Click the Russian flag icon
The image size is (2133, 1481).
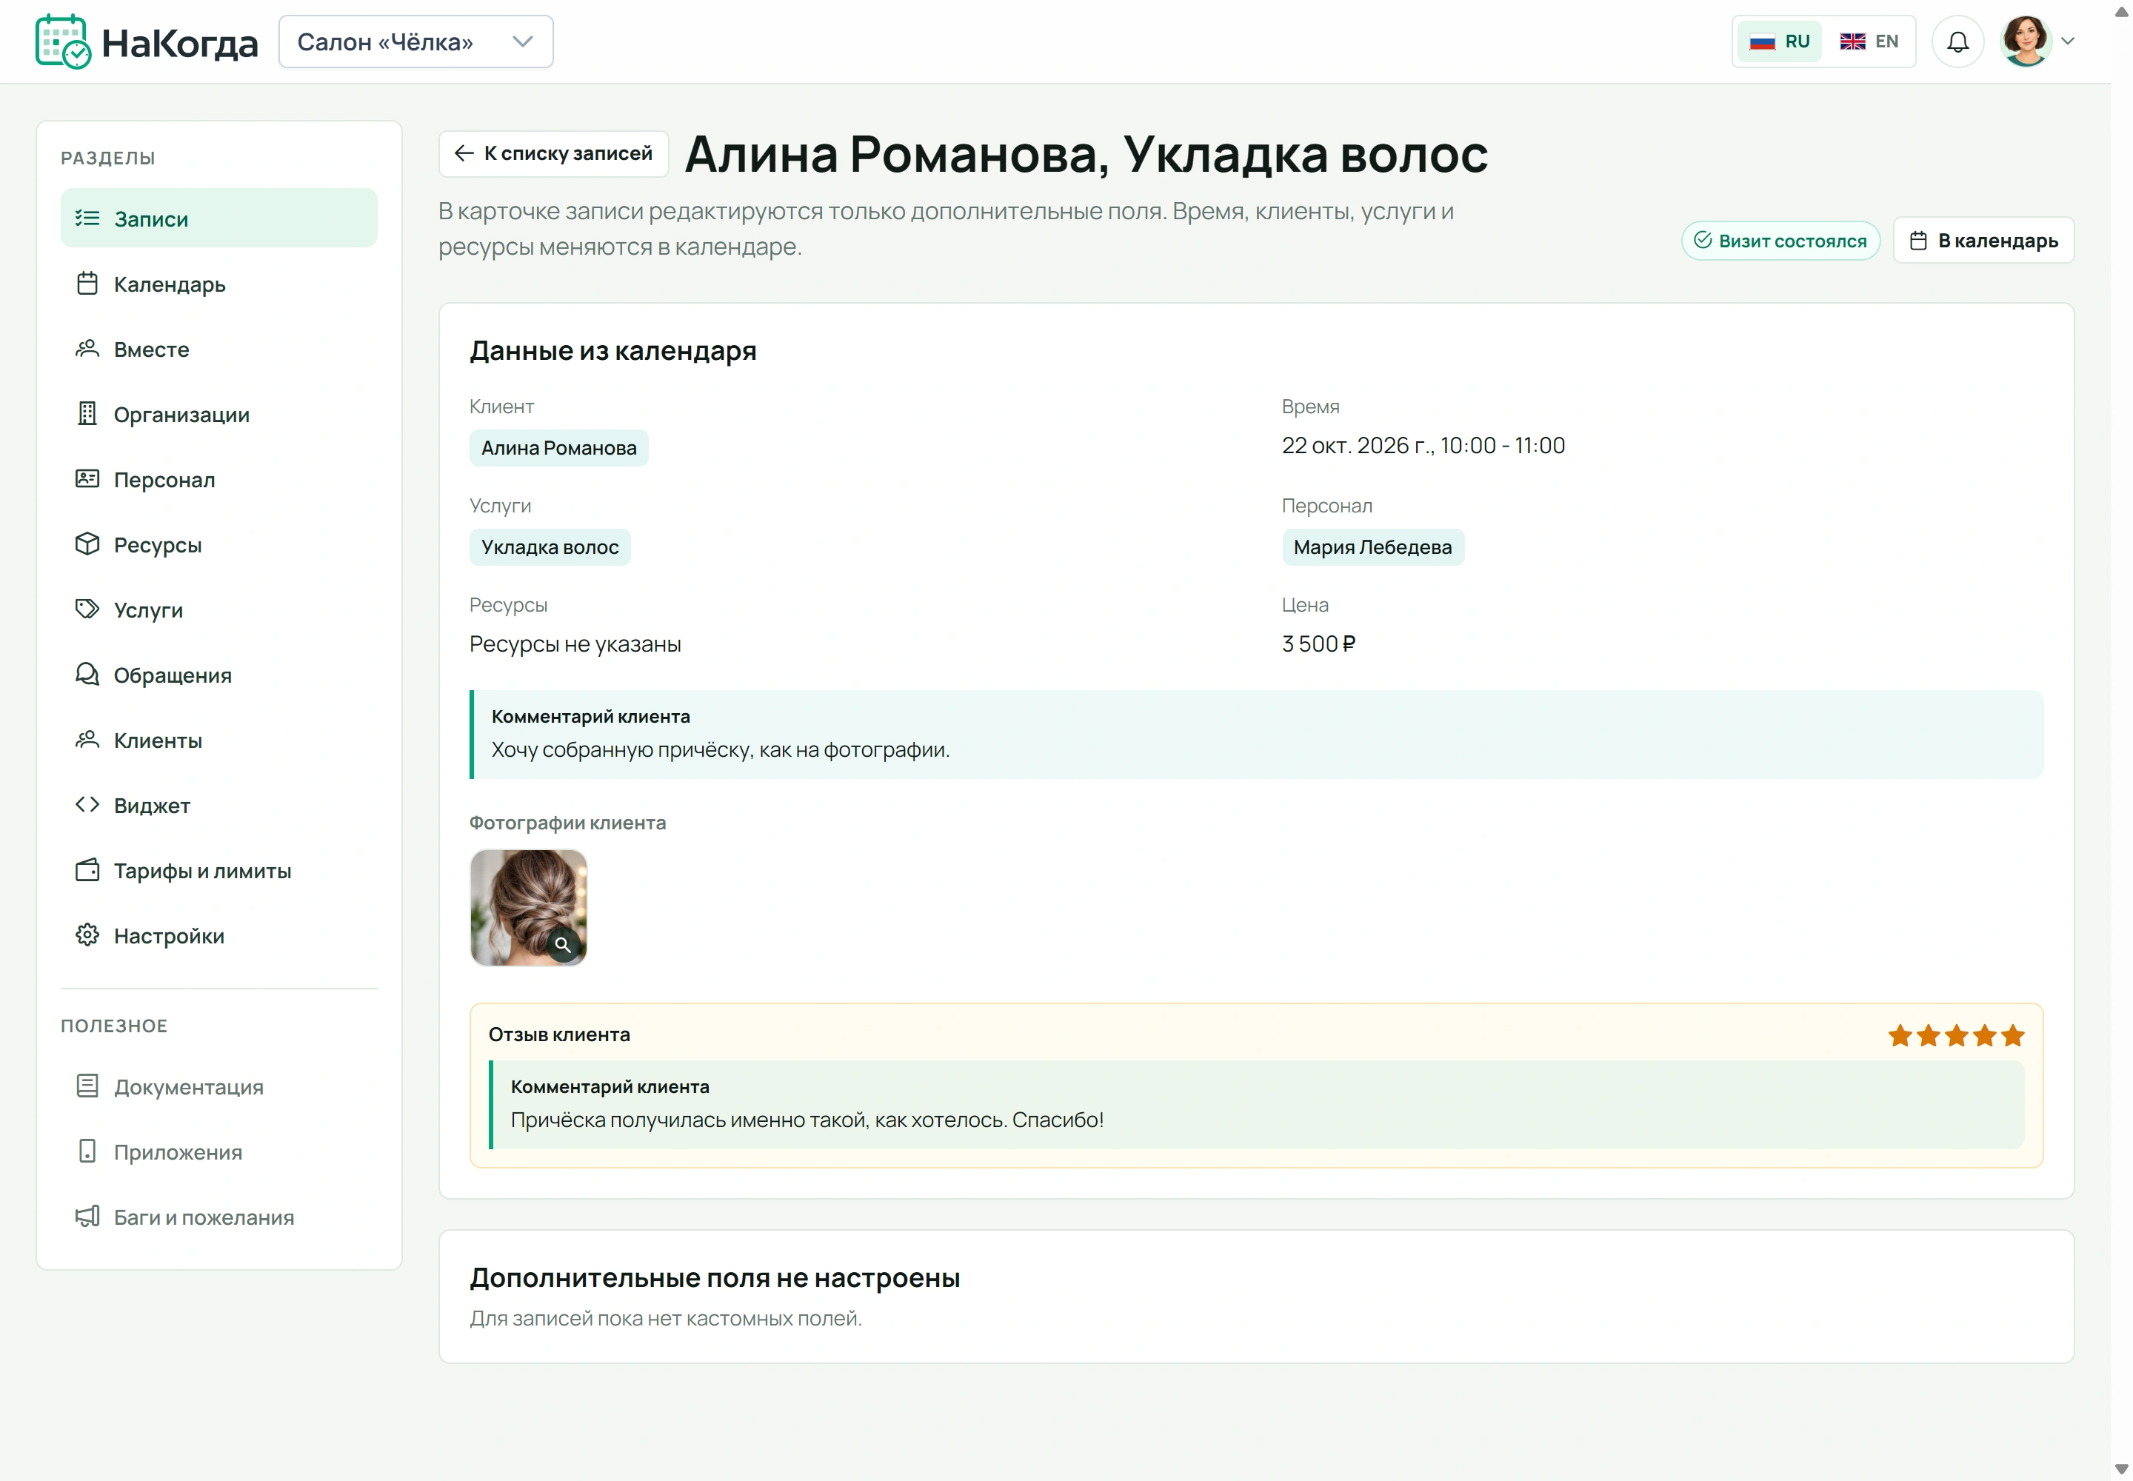(x=1762, y=41)
